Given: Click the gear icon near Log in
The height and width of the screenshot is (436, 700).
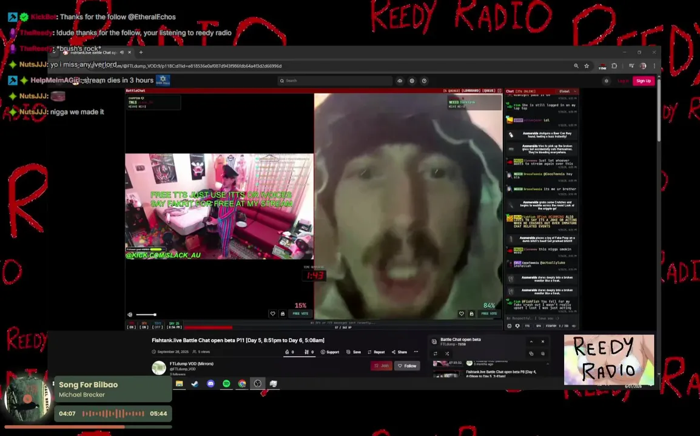Looking at the screenshot, I should point(606,81).
